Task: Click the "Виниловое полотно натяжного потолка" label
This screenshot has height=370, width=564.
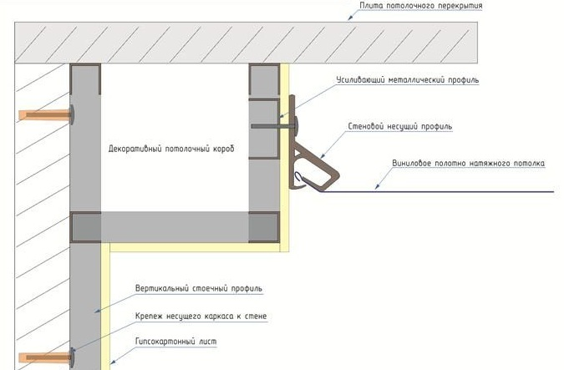Action: (x=468, y=163)
